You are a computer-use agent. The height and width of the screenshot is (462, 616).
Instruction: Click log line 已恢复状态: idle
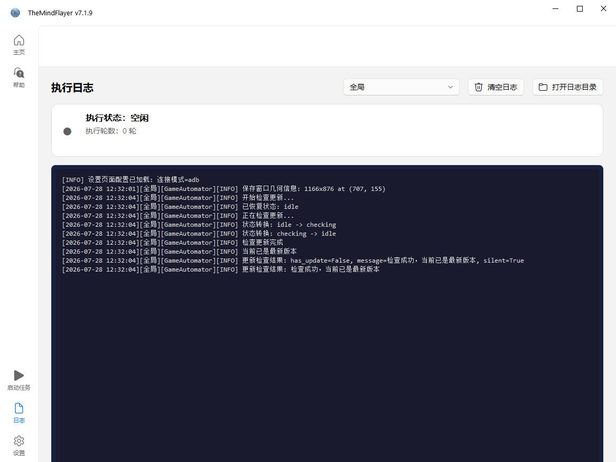coord(180,207)
